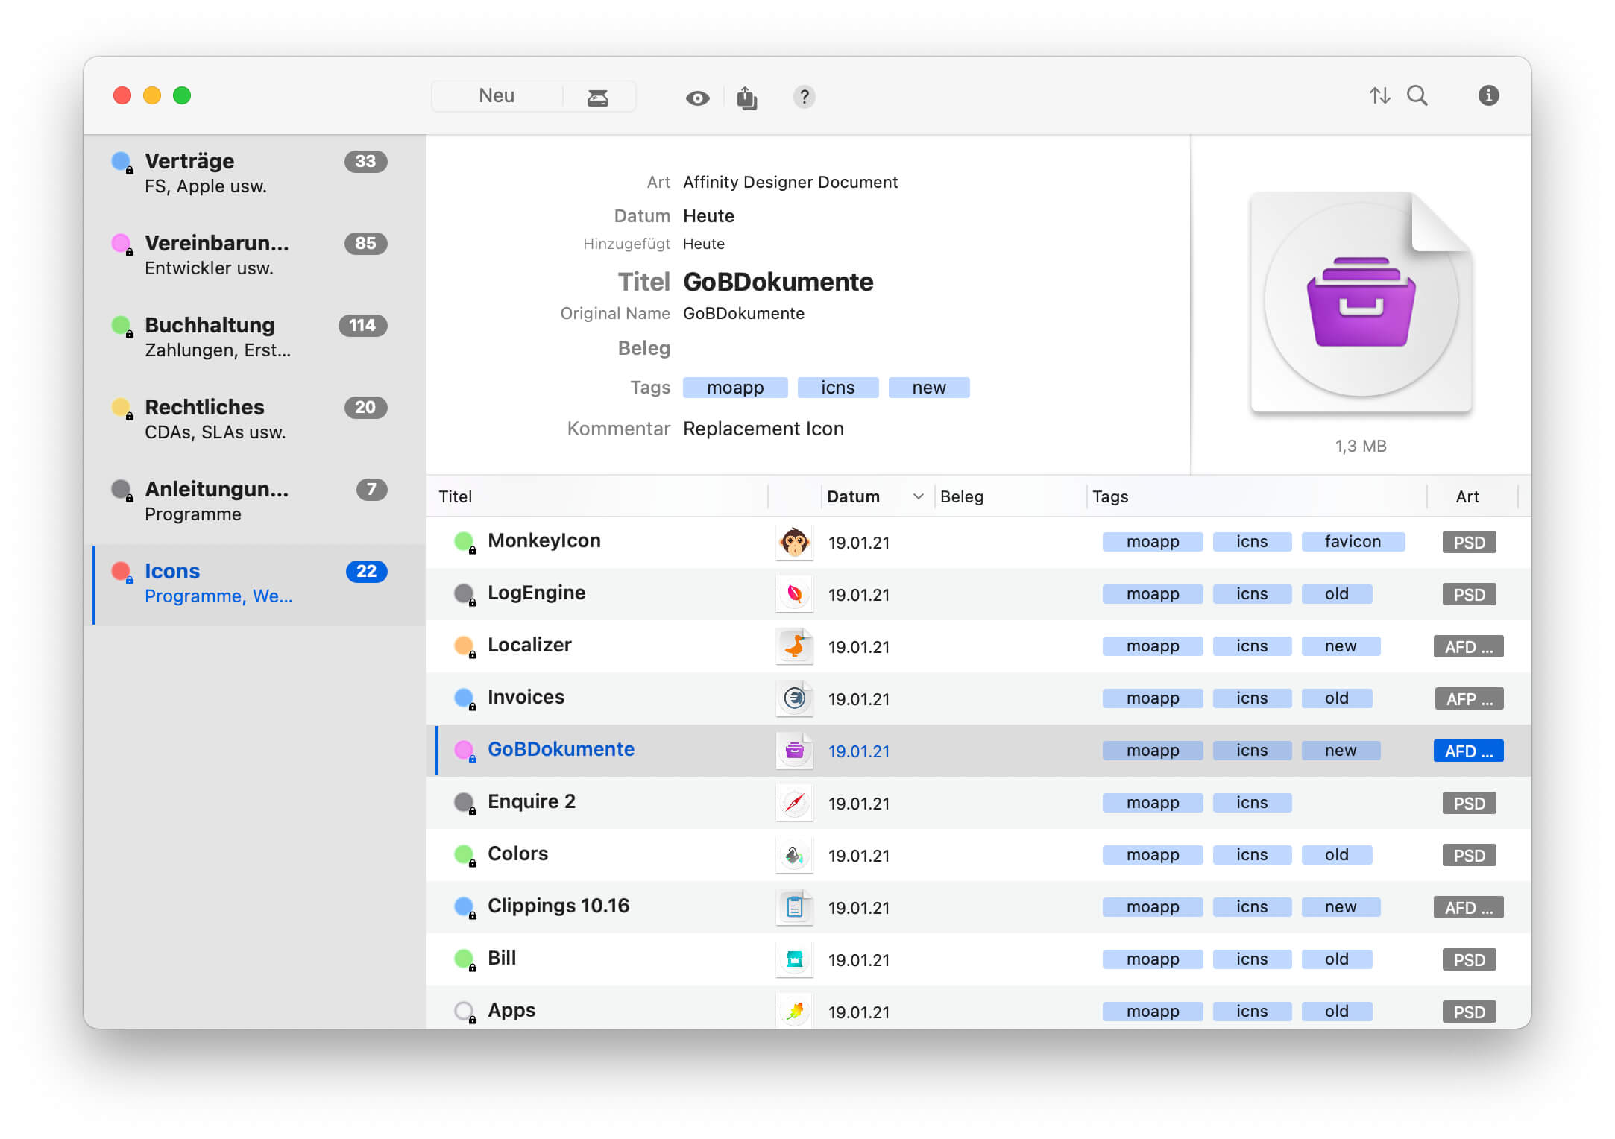Screen dimensions: 1615x1139
Task: Sort list by Art column header
Action: [x=1467, y=496]
